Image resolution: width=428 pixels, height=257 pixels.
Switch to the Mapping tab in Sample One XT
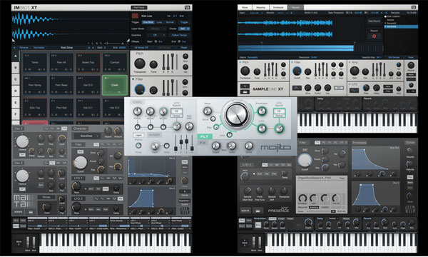(260, 7)
